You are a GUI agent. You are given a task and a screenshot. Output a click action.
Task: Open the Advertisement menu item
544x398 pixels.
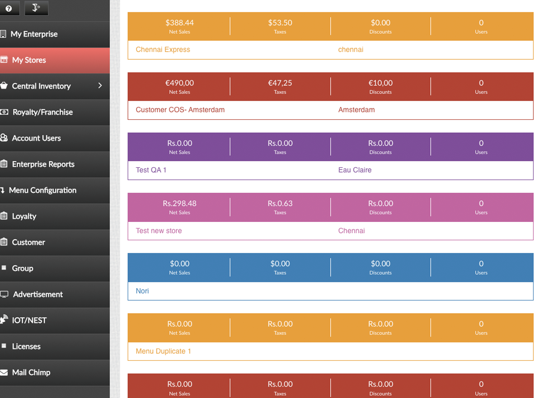pyautogui.click(x=55, y=295)
